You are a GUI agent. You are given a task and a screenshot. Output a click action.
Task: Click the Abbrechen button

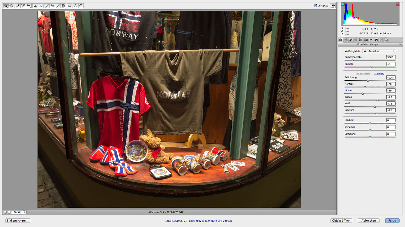click(x=369, y=221)
